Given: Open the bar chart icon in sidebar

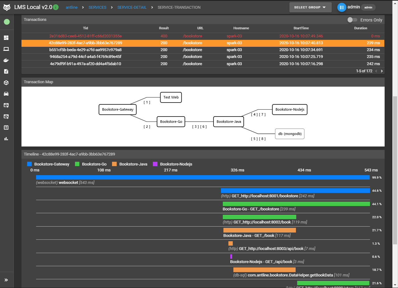Looking at the screenshot, I should pos(6,139).
